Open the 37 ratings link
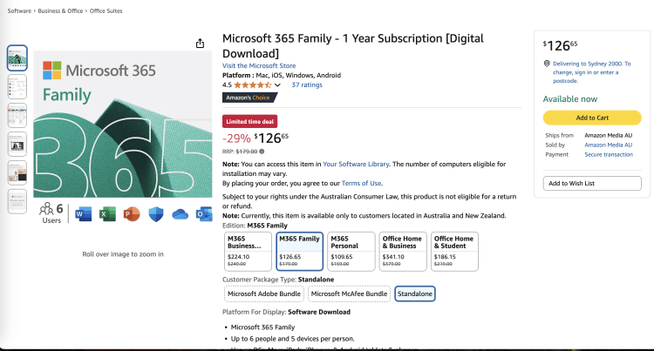Screen dimensions: 654x351 pos(307,85)
